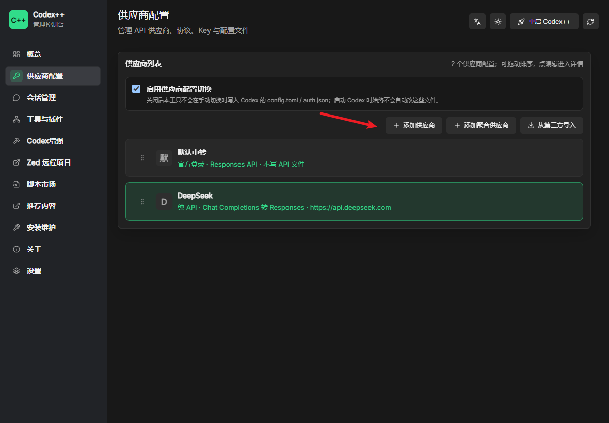Click the subtitle '管理 API 供应商、协议、Key 与配置文件'
The height and width of the screenshot is (423, 609).
tap(183, 30)
